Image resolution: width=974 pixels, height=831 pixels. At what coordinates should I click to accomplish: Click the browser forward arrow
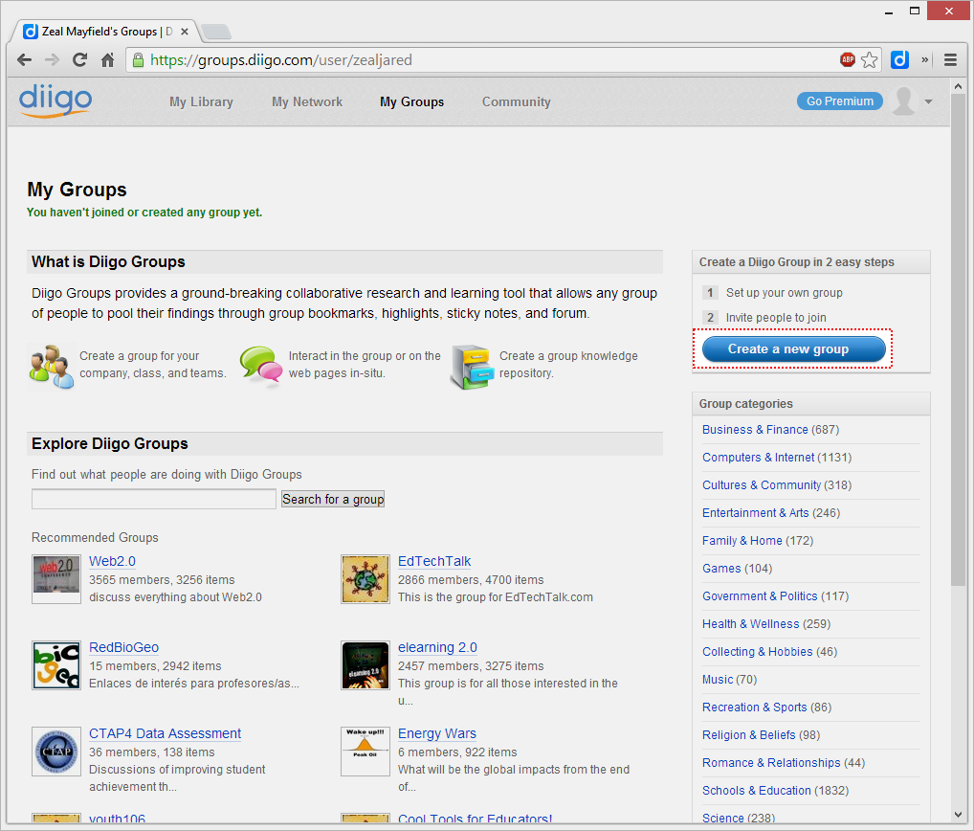pyautogui.click(x=53, y=60)
